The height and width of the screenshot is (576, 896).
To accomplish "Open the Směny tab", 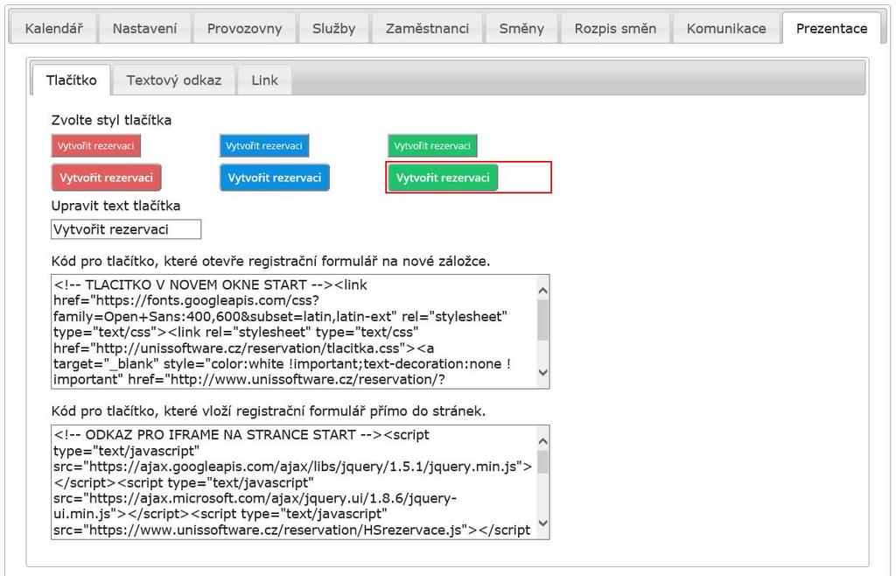I will [x=521, y=29].
